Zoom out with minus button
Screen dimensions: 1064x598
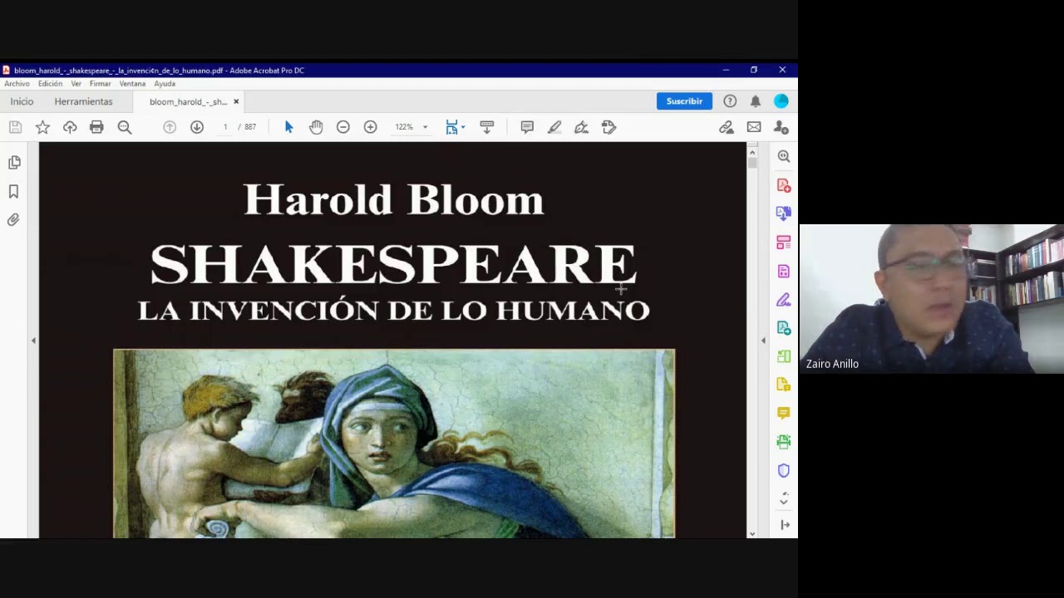tap(343, 127)
